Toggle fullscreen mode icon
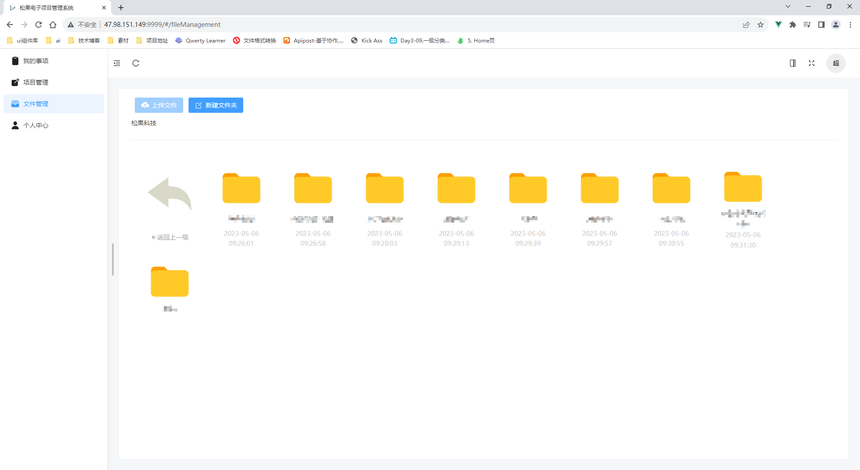This screenshot has width=860, height=470. [x=812, y=63]
